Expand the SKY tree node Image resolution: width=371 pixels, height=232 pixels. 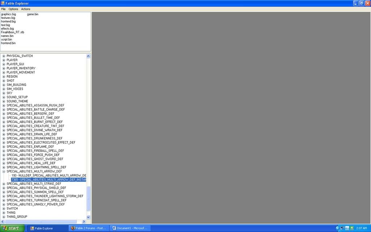4,93
